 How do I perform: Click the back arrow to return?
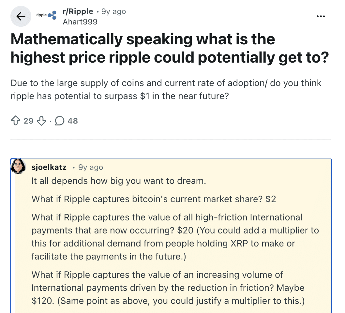[21, 16]
